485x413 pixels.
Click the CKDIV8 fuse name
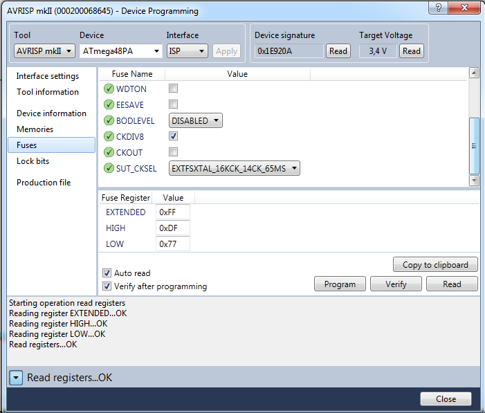tap(130, 136)
